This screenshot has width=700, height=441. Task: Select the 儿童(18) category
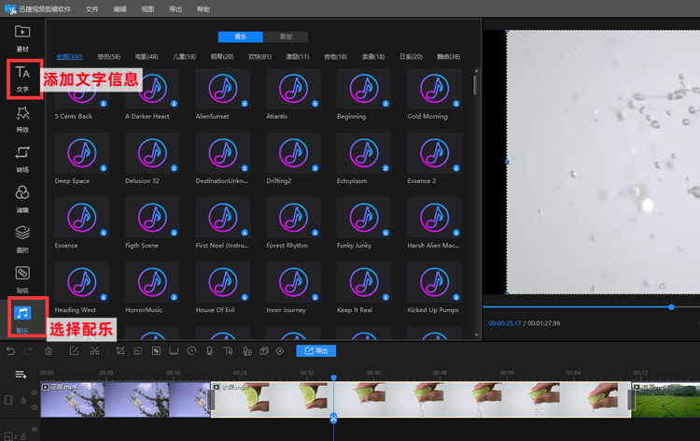[x=185, y=57]
